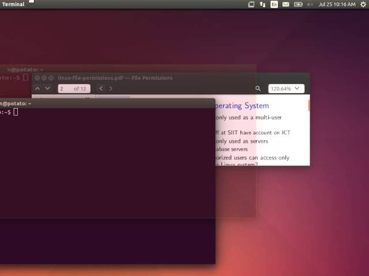
Task: Open the system gear session menu
Action: 363,4
